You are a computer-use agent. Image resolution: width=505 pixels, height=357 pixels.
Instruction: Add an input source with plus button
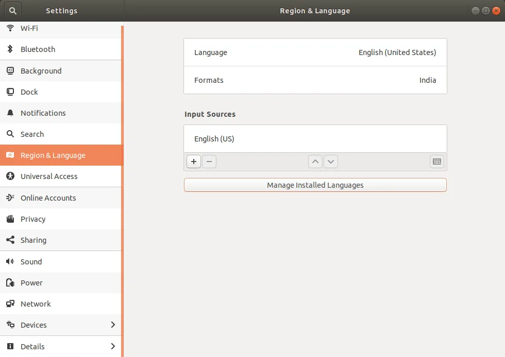[x=194, y=162]
